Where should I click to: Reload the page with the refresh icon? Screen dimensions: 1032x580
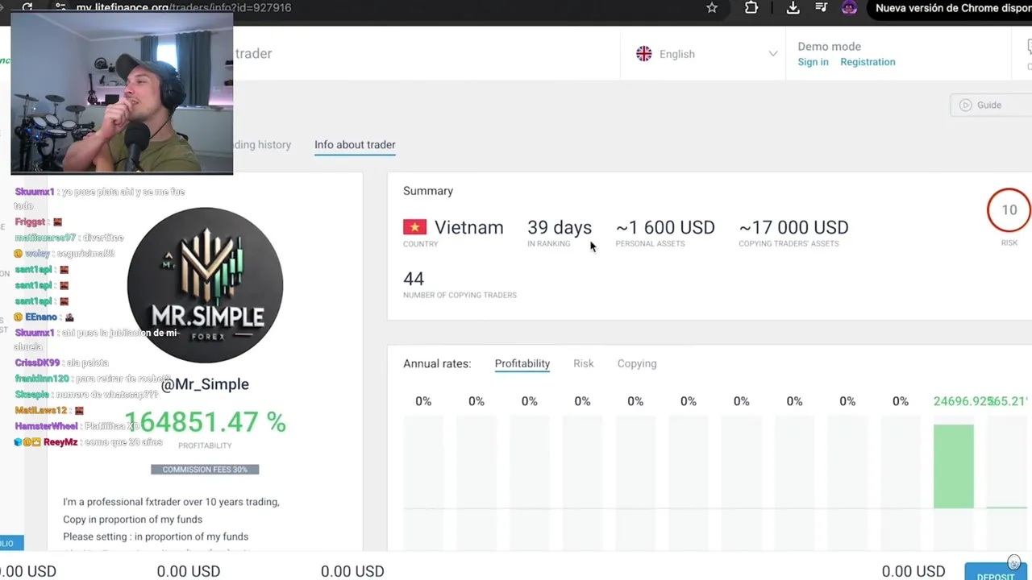(27, 7)
